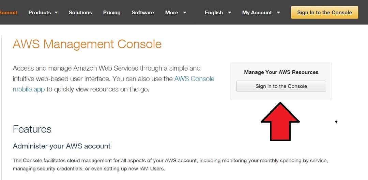The height and width of the screenshot is (180, 368).
Task: Expand the My Account dropdown arrow
Action: [278, 13]
